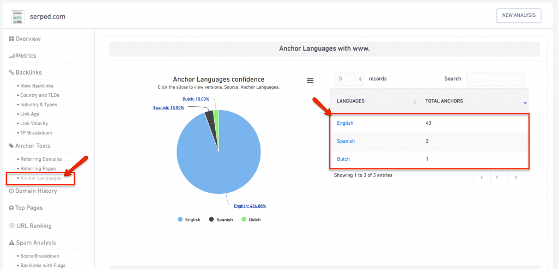
Task: Select Backlinks with Flags in sidebar
Action: pyautogui.click(x=43, y=265)
